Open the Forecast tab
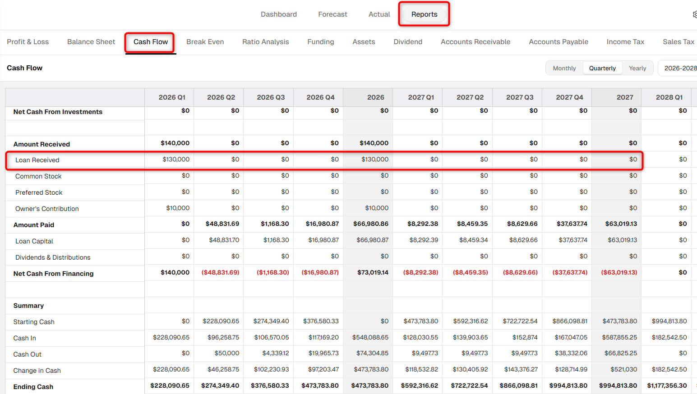 pyautogui.click(x=332, y=14)
